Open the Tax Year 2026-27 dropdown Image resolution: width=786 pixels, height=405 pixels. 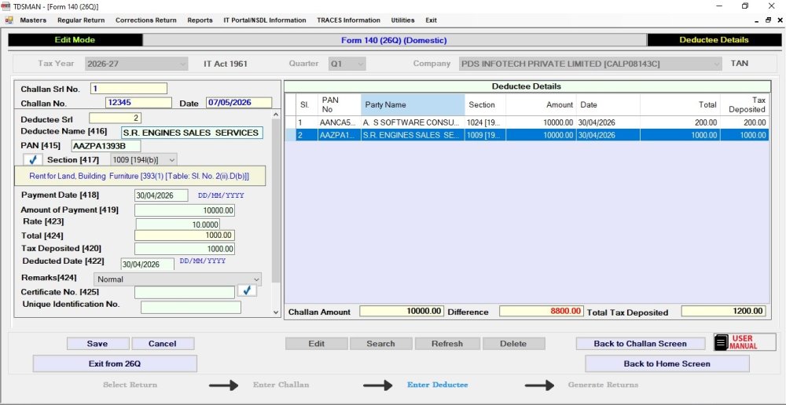[x=136, y=64]
